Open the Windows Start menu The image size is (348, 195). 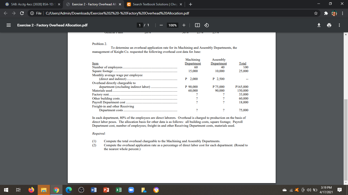click(x=6, y=190)
